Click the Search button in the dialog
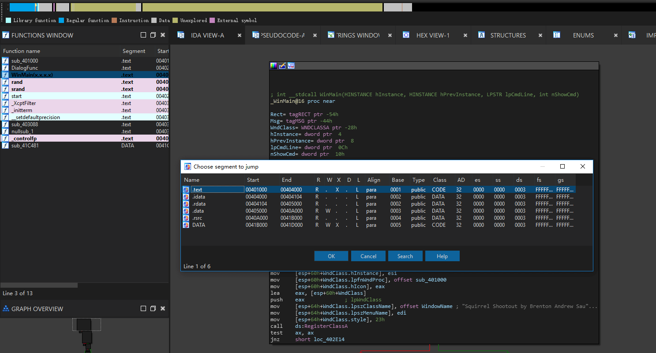 pos(405,256)
